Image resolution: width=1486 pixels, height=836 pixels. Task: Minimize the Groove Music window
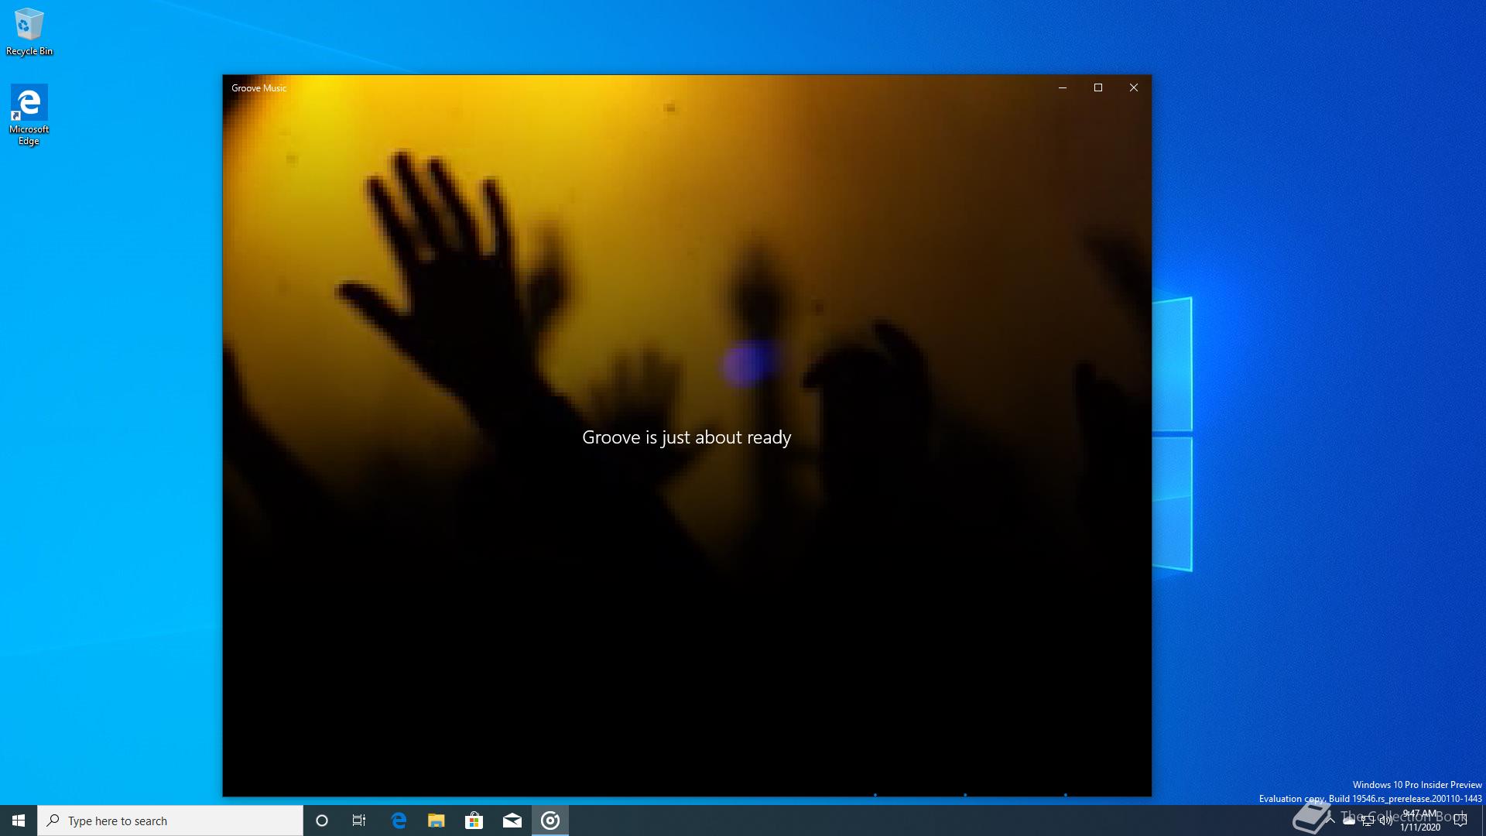point(1063,87)
